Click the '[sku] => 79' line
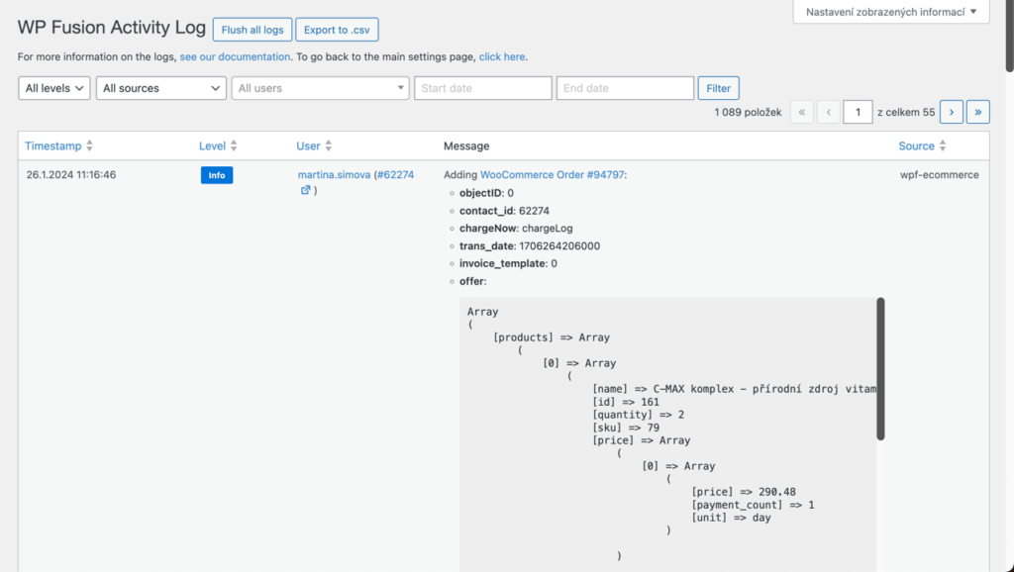This screenshot has height=572, width=1014. (x=626, y=428)
